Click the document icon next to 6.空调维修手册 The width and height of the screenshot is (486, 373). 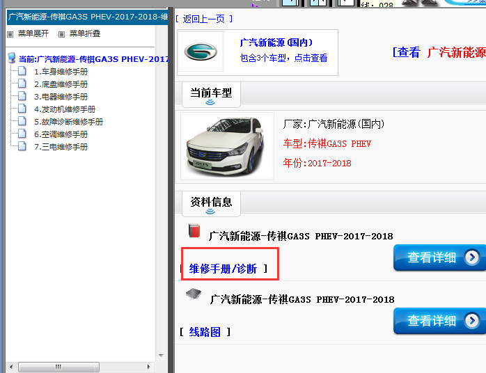pyautogui.click(x=22, y=134)
